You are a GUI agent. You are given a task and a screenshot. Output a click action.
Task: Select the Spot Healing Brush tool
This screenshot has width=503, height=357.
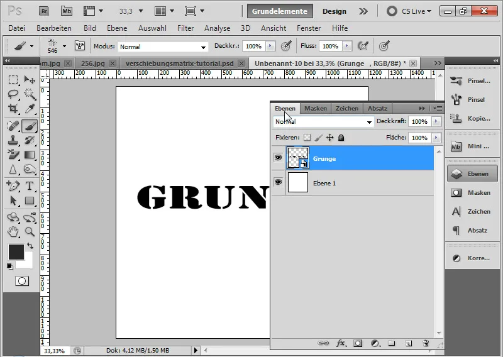pos(13,126)
